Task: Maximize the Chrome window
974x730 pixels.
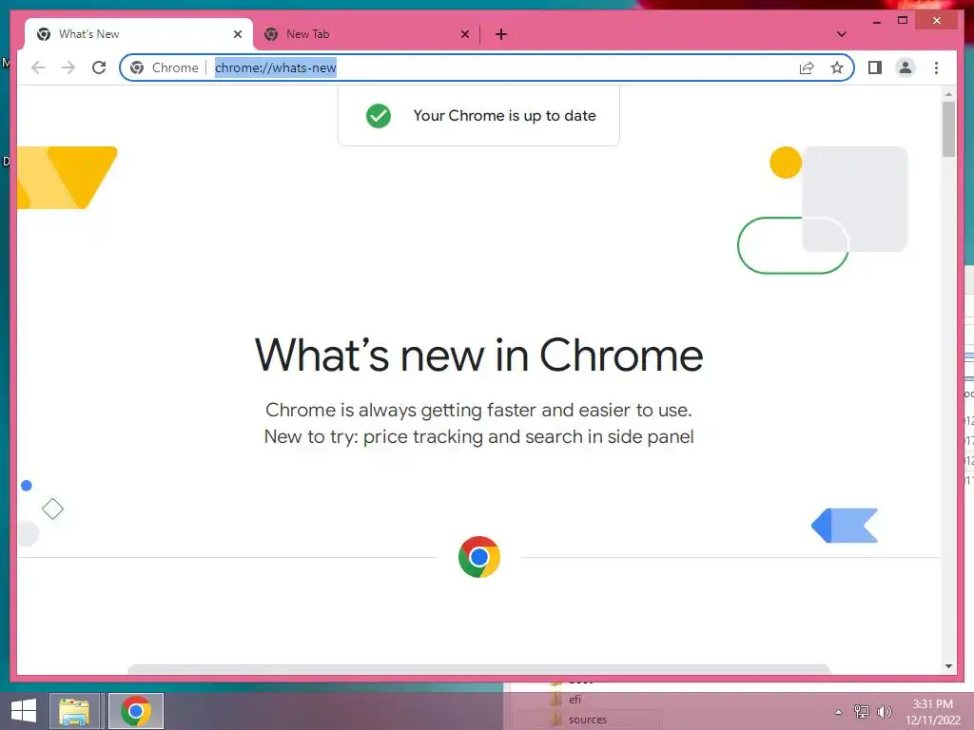Action: [x=903, y=21]
